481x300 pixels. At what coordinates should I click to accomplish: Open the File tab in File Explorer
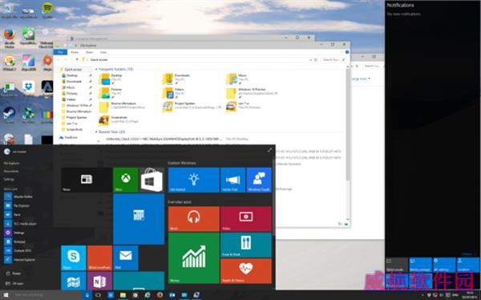coord(60,52)
